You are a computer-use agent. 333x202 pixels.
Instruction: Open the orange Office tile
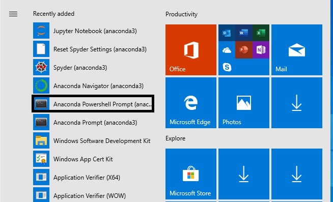pos(191,50)
